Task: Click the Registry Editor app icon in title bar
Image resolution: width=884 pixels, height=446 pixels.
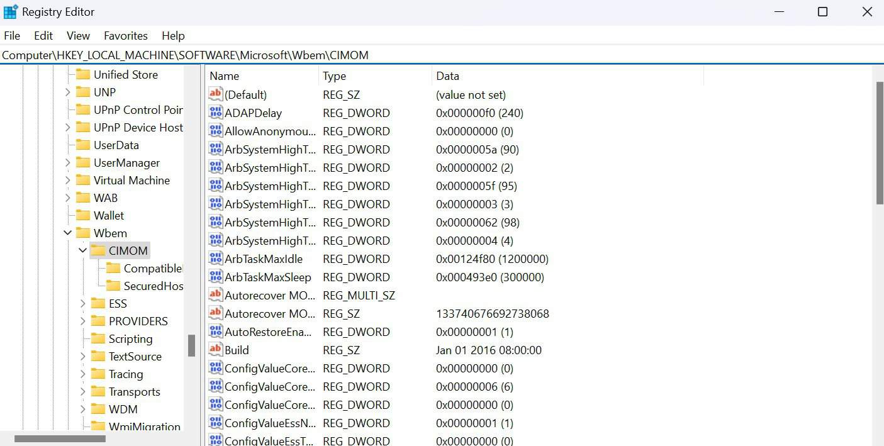Action: [x=11, y=11]
